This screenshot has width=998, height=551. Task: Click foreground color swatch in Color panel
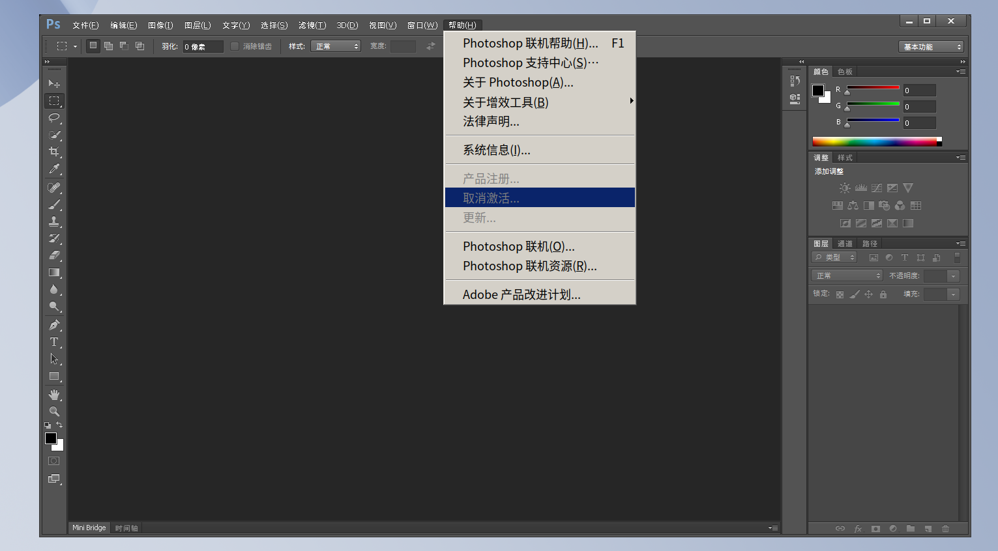(818, 91)
